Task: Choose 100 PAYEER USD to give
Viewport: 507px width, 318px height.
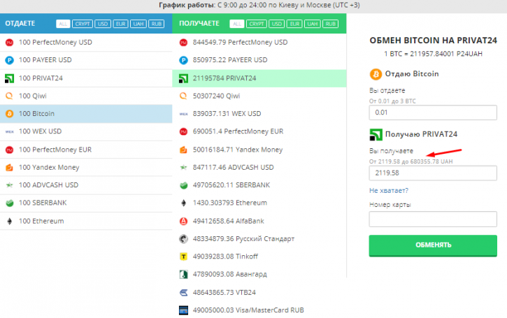Action: pyautogui.click(x=86, y=60)
